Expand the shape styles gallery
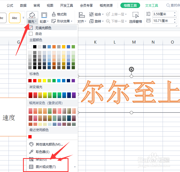The width and height of the screenshot is (180, 172). click(23, 18)
